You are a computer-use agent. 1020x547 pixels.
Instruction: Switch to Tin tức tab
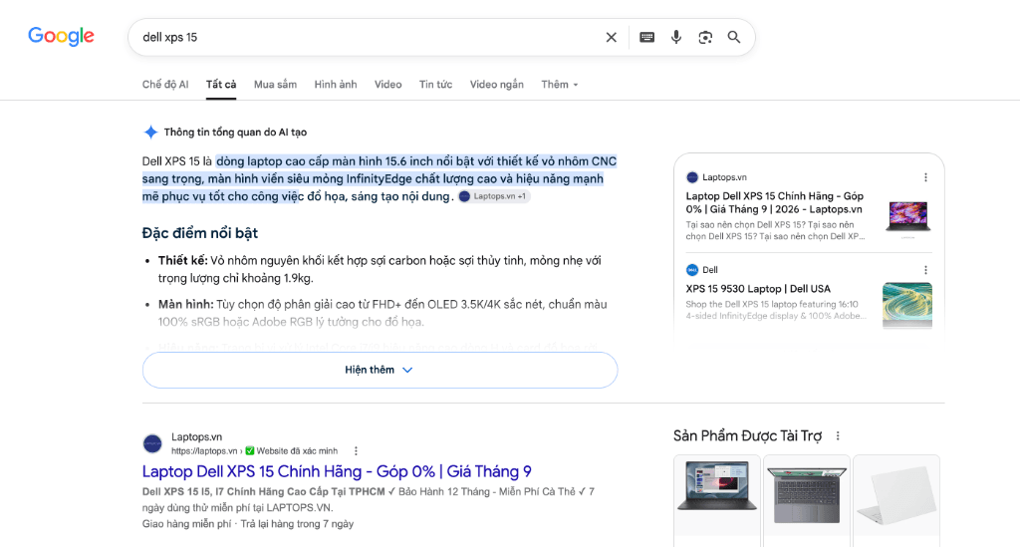[436, 85]
